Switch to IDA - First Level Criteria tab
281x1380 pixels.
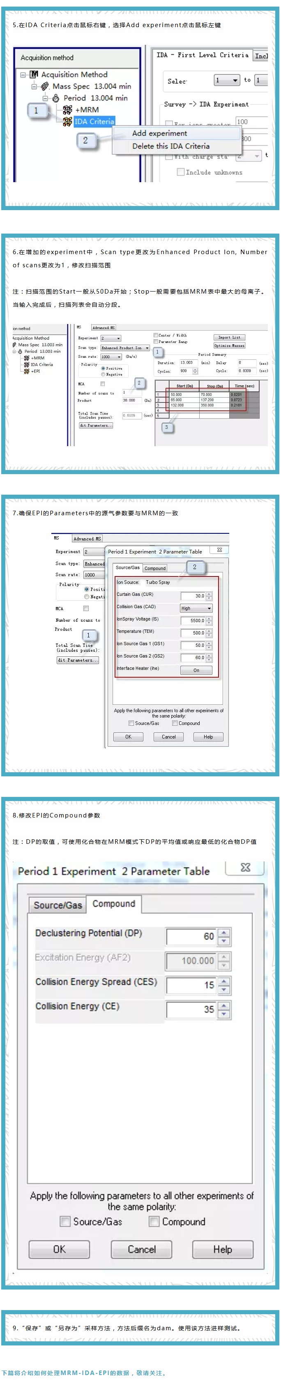[203, 55]
